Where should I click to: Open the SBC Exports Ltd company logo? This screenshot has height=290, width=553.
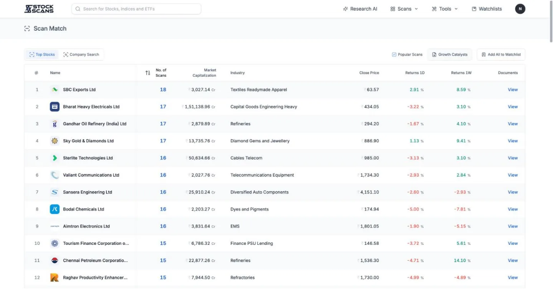coord(55,90)
